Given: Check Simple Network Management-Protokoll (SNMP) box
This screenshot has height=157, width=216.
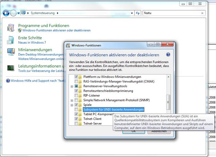Looking at the screenshot, I should click(x=76, y=100).
